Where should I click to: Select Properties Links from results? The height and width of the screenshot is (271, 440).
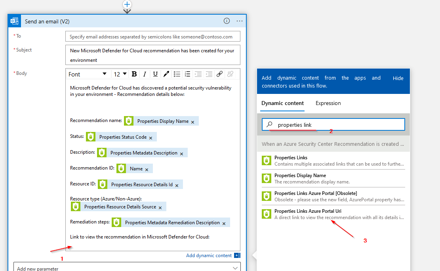tap(333, 160)
